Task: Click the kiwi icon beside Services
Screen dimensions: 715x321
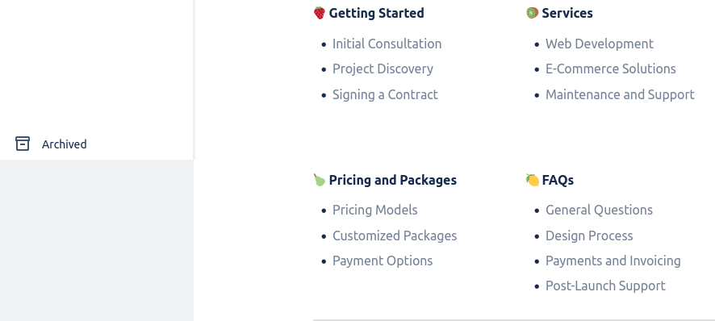Action: pos(532,13)
